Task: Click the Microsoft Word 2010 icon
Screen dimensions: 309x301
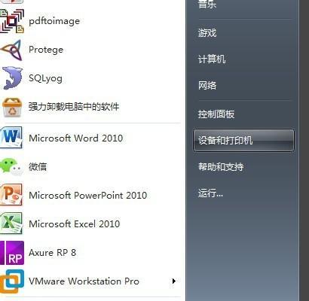Action: [x=11, y=138]
